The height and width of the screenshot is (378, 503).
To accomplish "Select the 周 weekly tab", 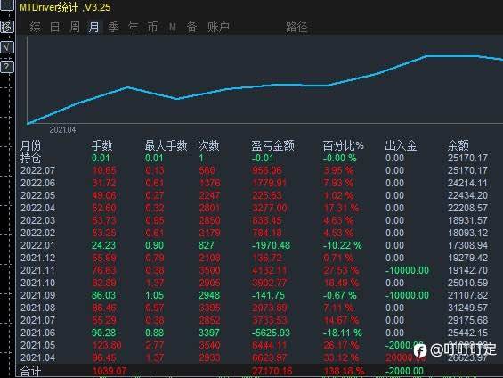I will 75,28.
